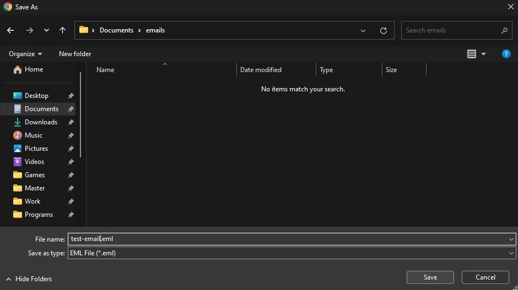Unpin Master using its pin icon
Image resolution: width=518 pixels, height=290 pixels.
pyautogui.click(x=71, y=188)
